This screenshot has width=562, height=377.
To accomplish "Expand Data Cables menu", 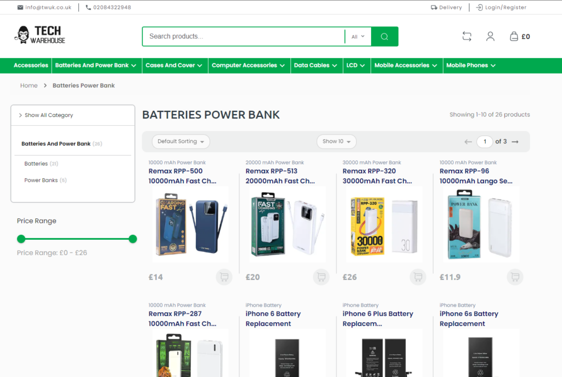I will tap(316, 66).
